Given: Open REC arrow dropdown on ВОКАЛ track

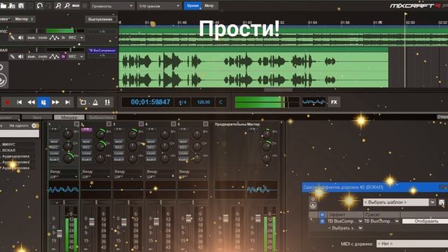Looking at the screenshot, I should point(81,57).
